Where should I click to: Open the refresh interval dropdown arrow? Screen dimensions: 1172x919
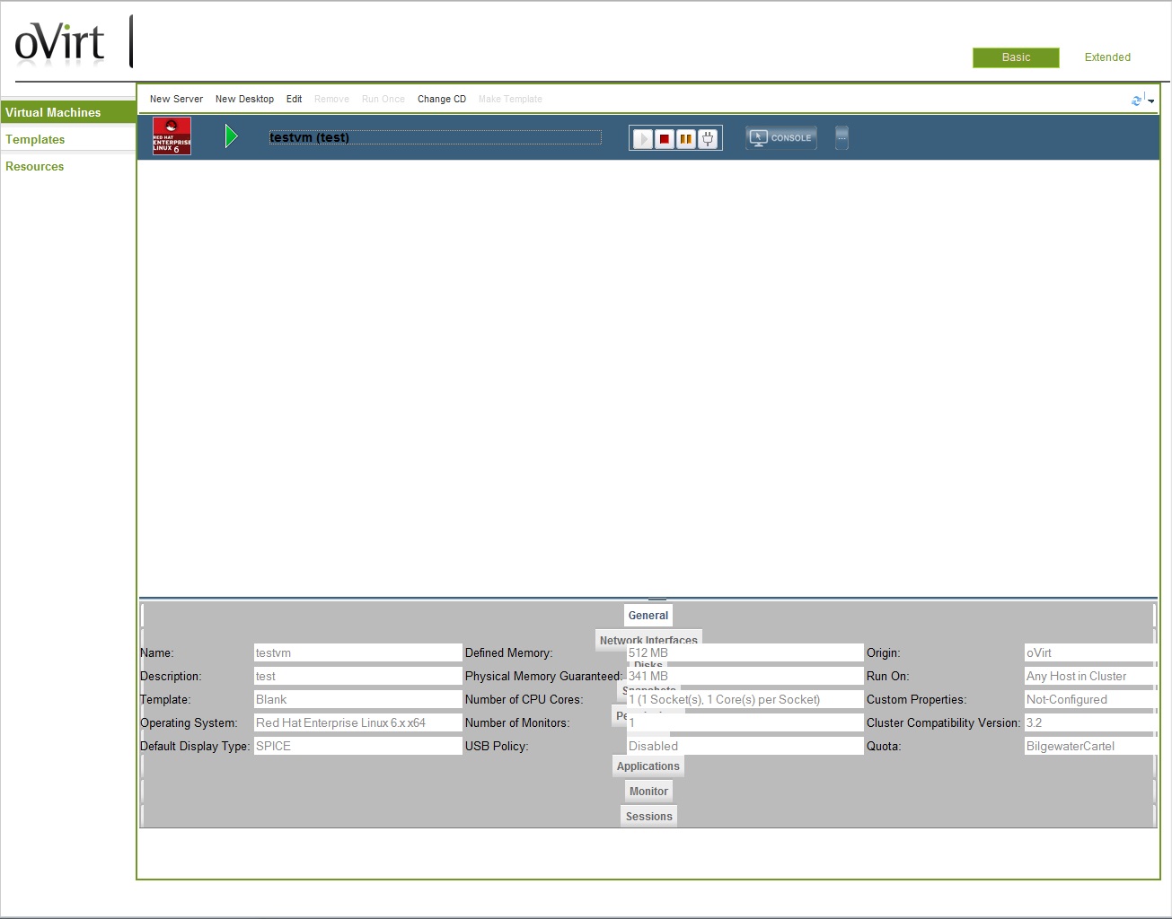pos(1150,101)
